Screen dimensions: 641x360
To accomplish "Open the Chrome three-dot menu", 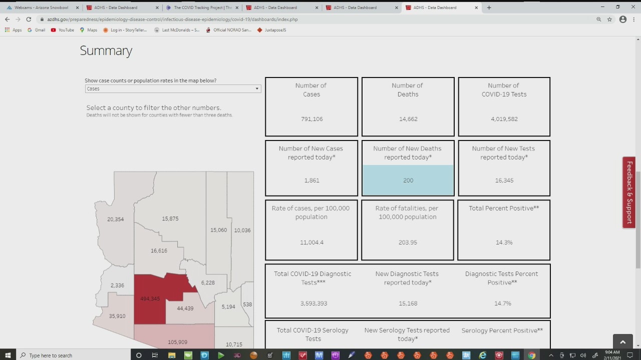I will coord(634,19).
